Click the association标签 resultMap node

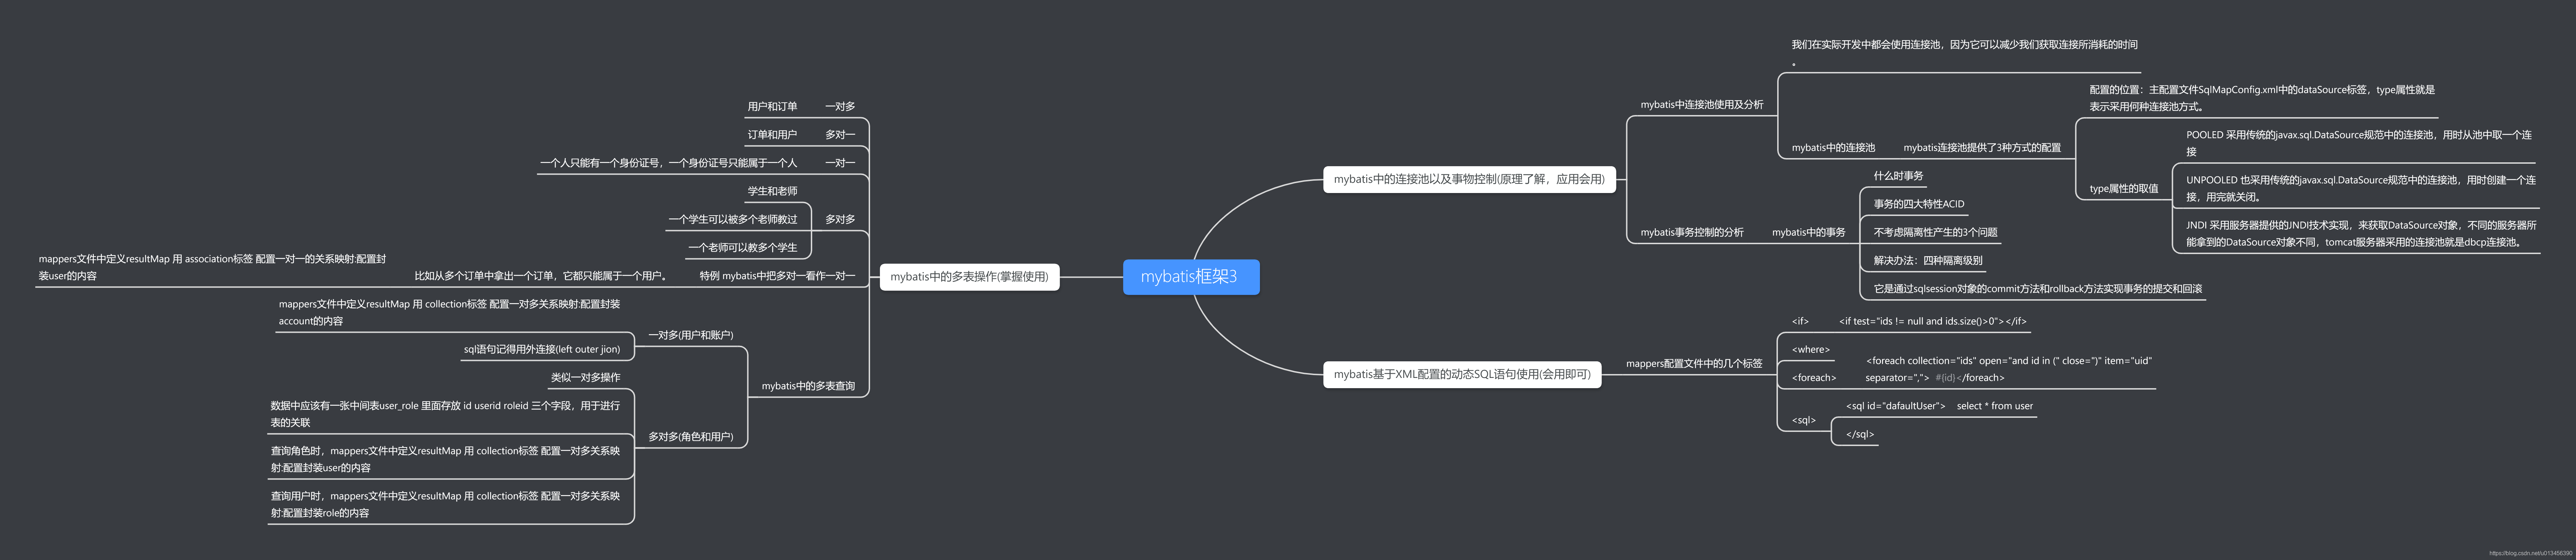pos(212,267)
